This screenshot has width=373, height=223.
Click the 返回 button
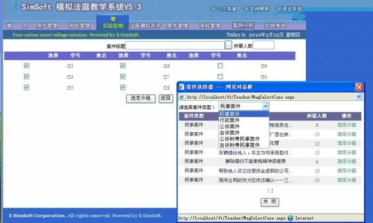(166, 98)
